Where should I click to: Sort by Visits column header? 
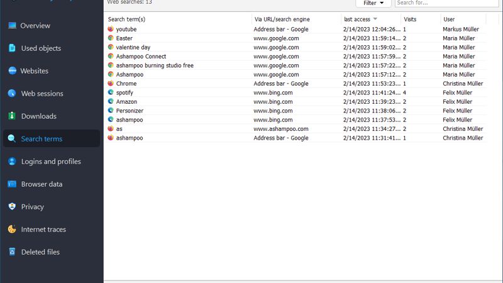coord(410,19)
